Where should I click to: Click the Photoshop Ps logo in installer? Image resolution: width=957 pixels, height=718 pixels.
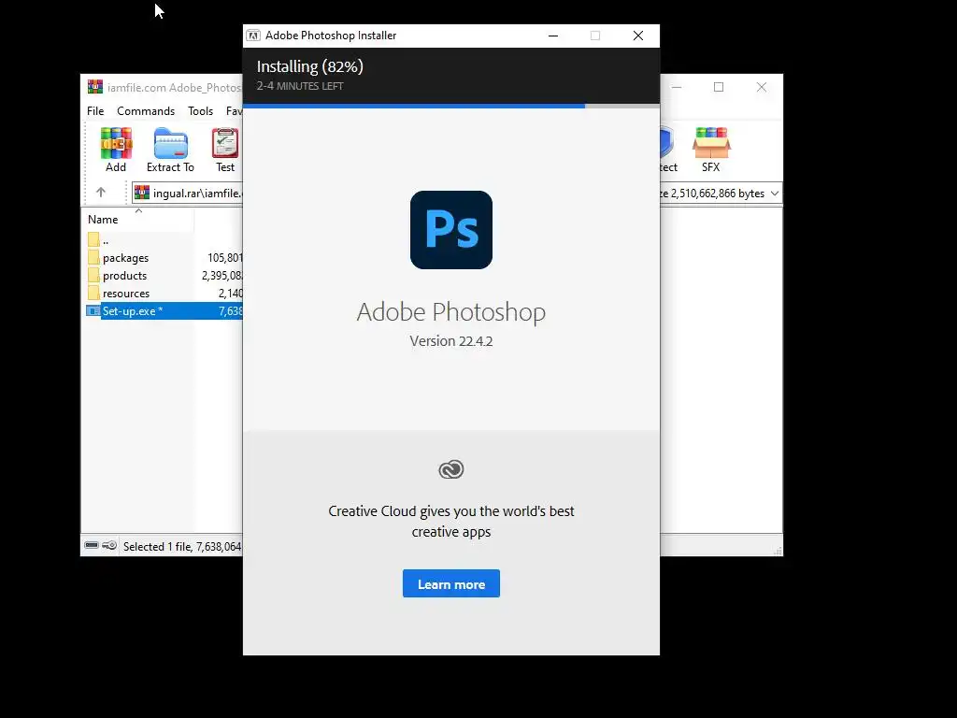pos(451,230)
